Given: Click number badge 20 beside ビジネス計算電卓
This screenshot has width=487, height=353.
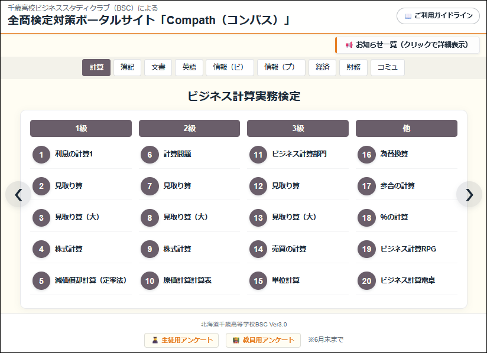Looking at the screenshot, I should pyautogui.click(x=367, y=281).
